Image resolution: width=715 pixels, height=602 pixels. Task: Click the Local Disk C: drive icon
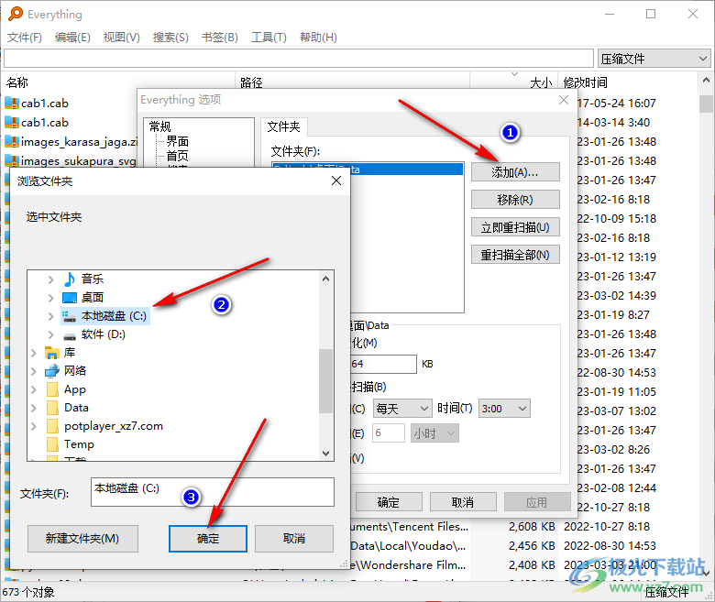pyautogui.click(x=70, y=316)
